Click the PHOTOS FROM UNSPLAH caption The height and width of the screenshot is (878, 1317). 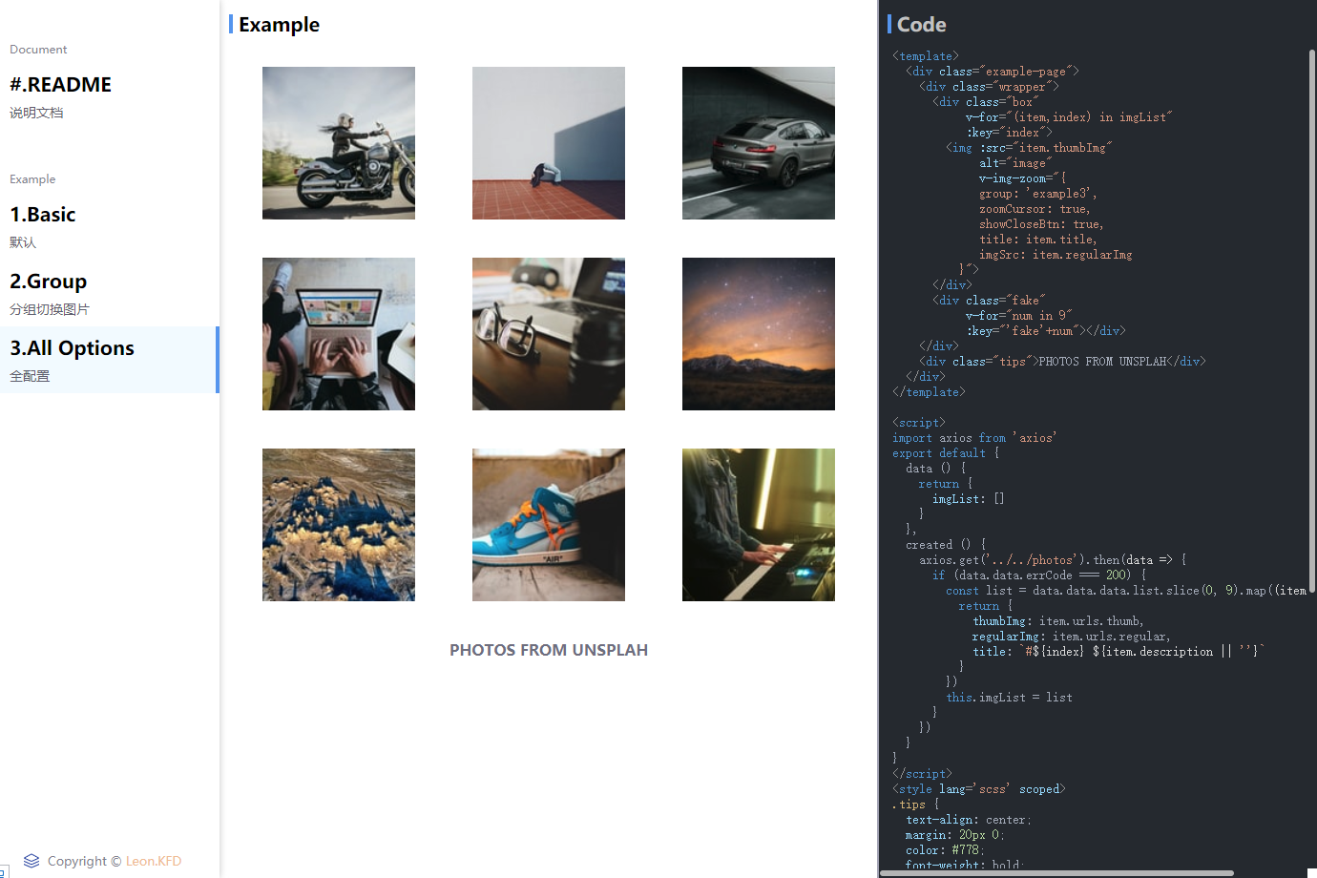coord(549,650)
